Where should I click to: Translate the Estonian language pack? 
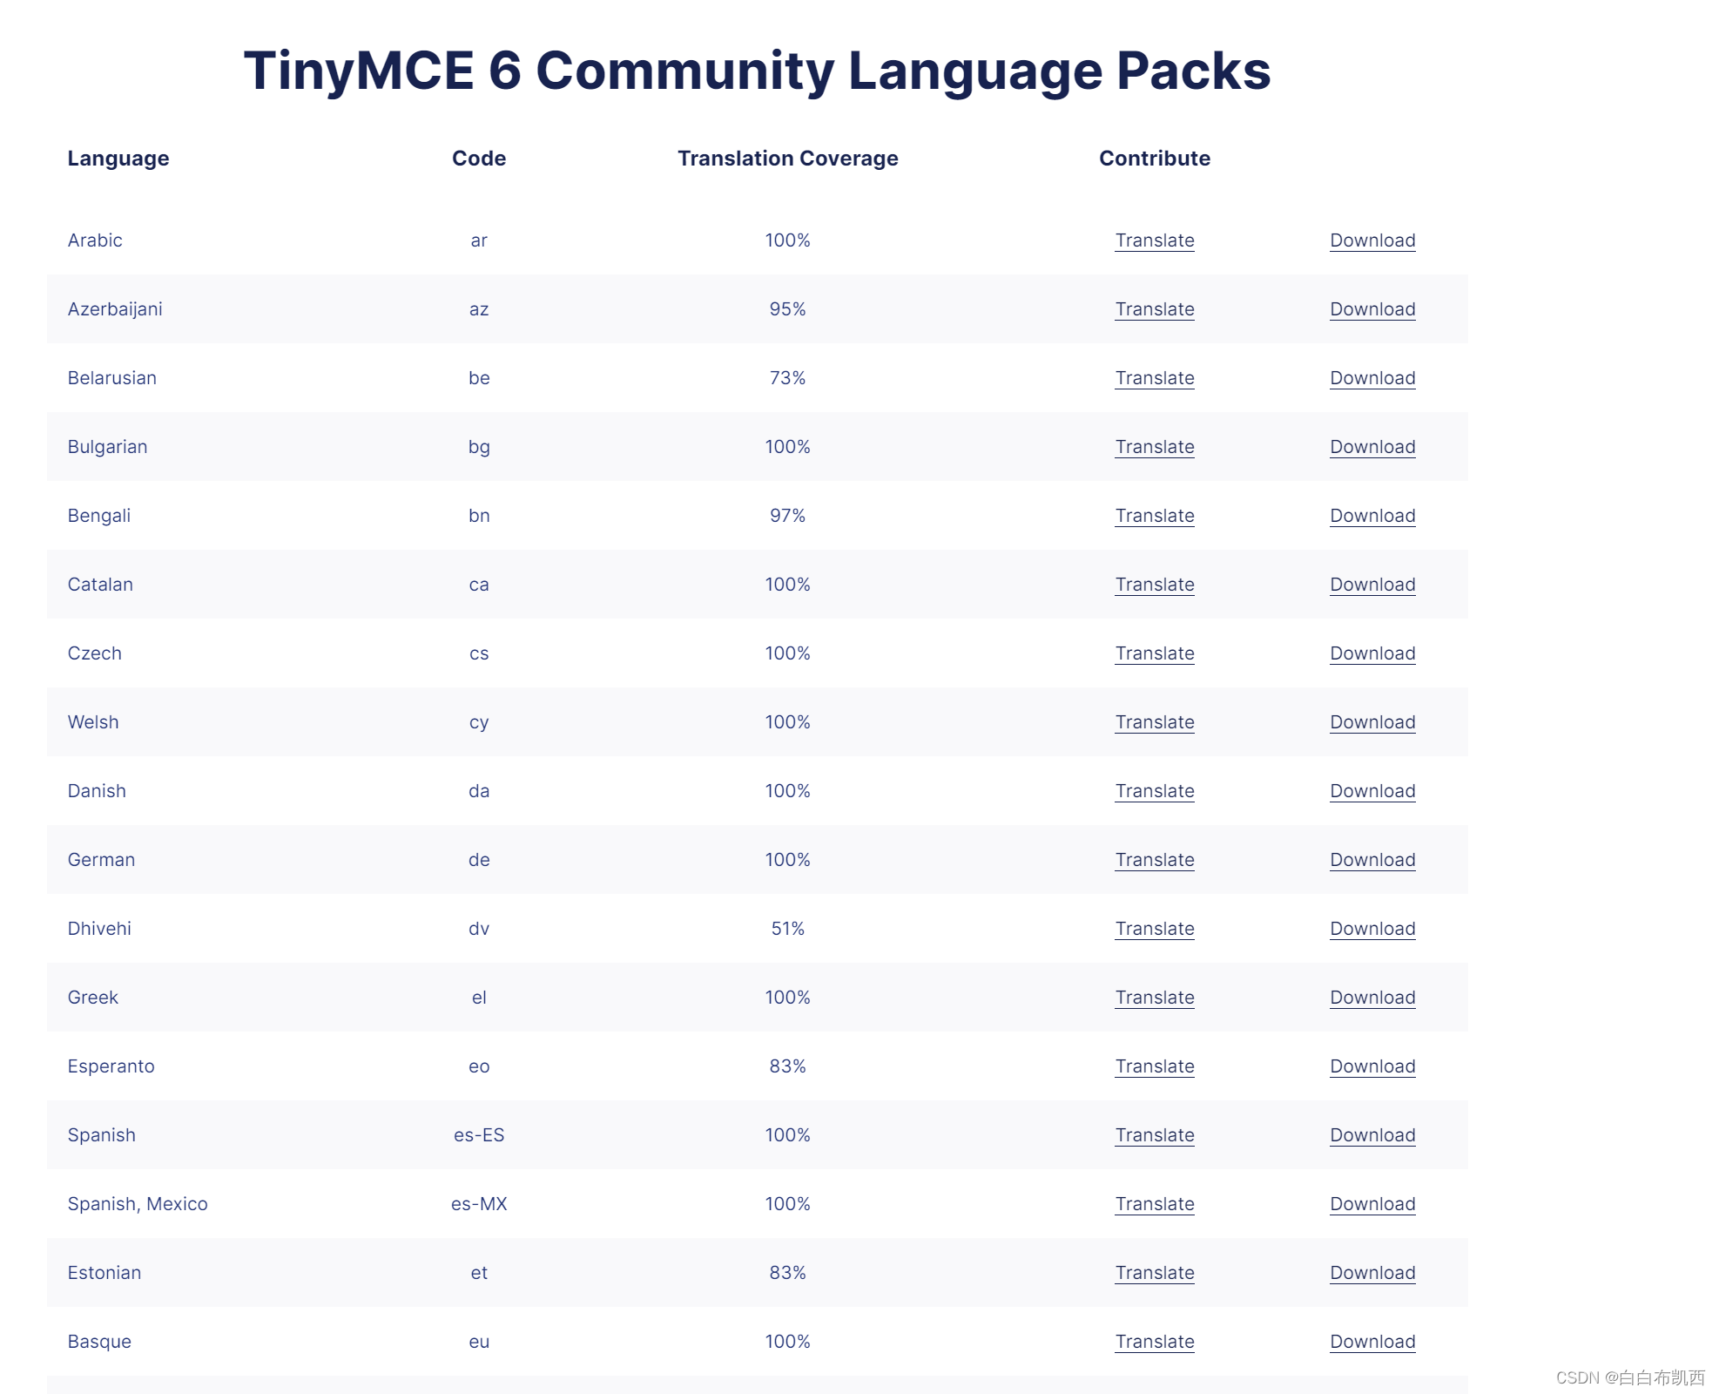point(1155,1273)
